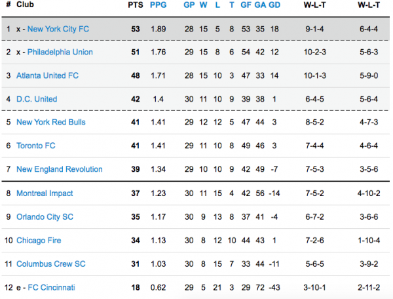393x299 pixels.
Task: Click the Toronto FC club link
Action: (37, 146)
